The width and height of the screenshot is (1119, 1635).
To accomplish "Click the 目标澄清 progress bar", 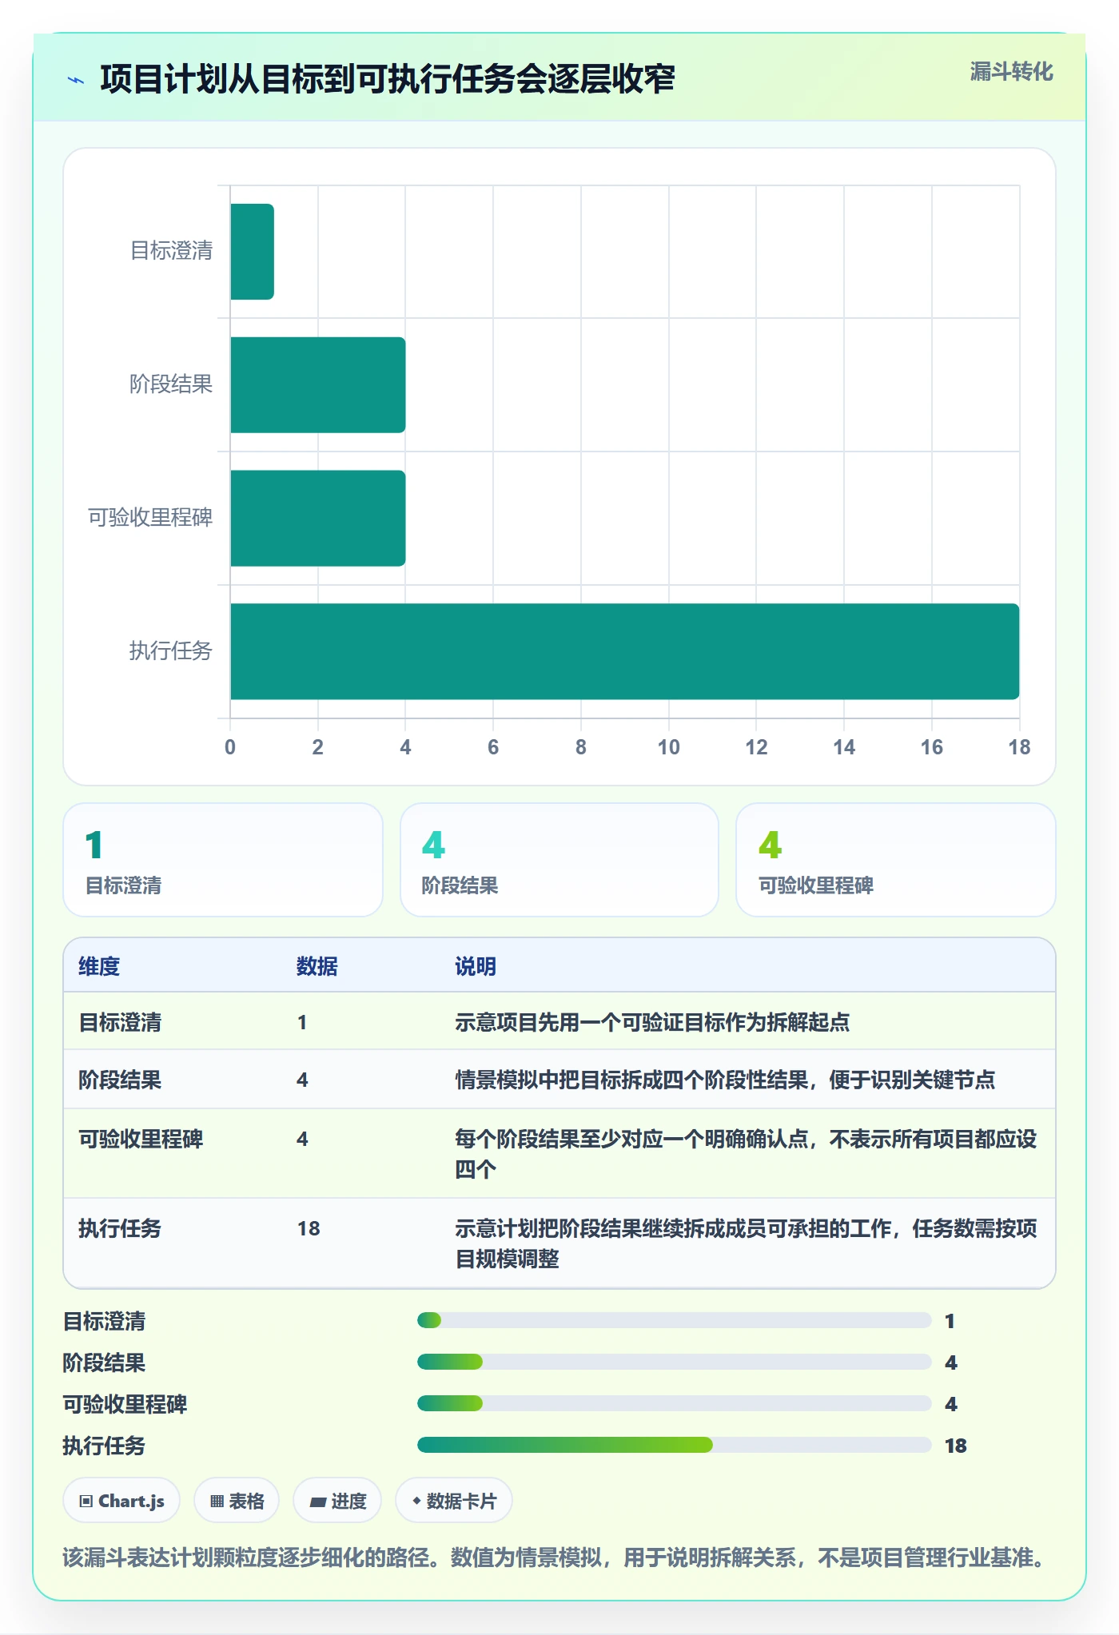I will coord(674,1320).
